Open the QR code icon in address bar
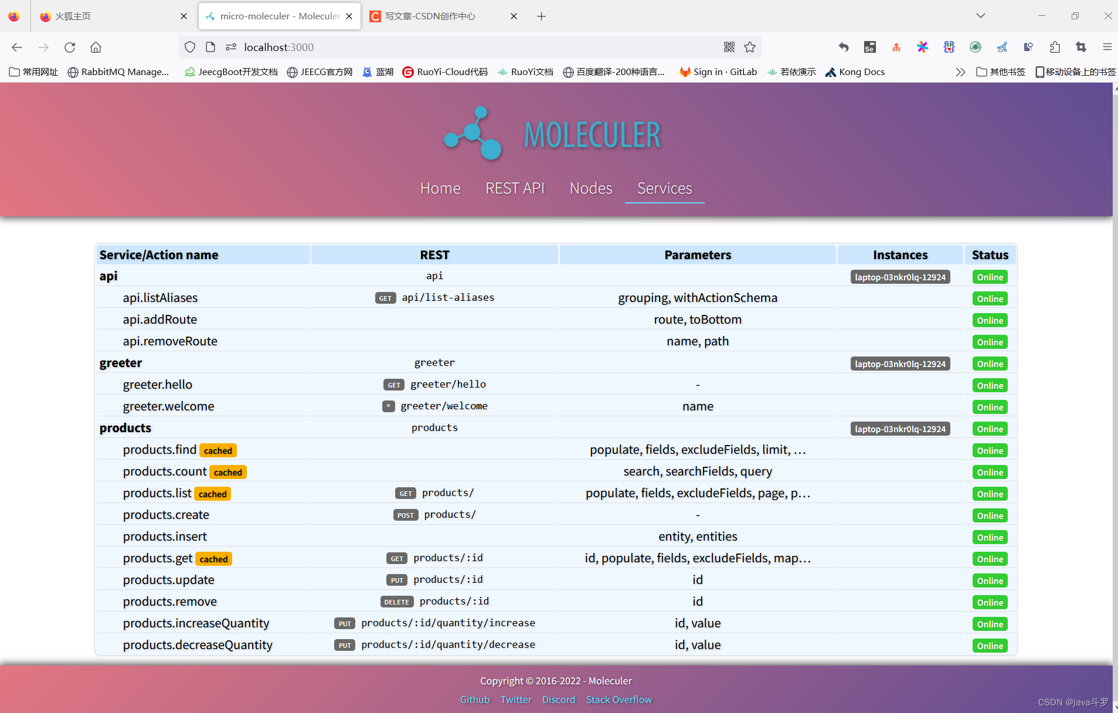Viewport: 1118px width, 713px height. pyautogui.click(x=729, y=47)
